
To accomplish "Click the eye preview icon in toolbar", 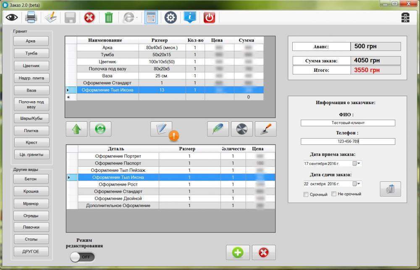I will pyautogui.click(x=12, y=18).
